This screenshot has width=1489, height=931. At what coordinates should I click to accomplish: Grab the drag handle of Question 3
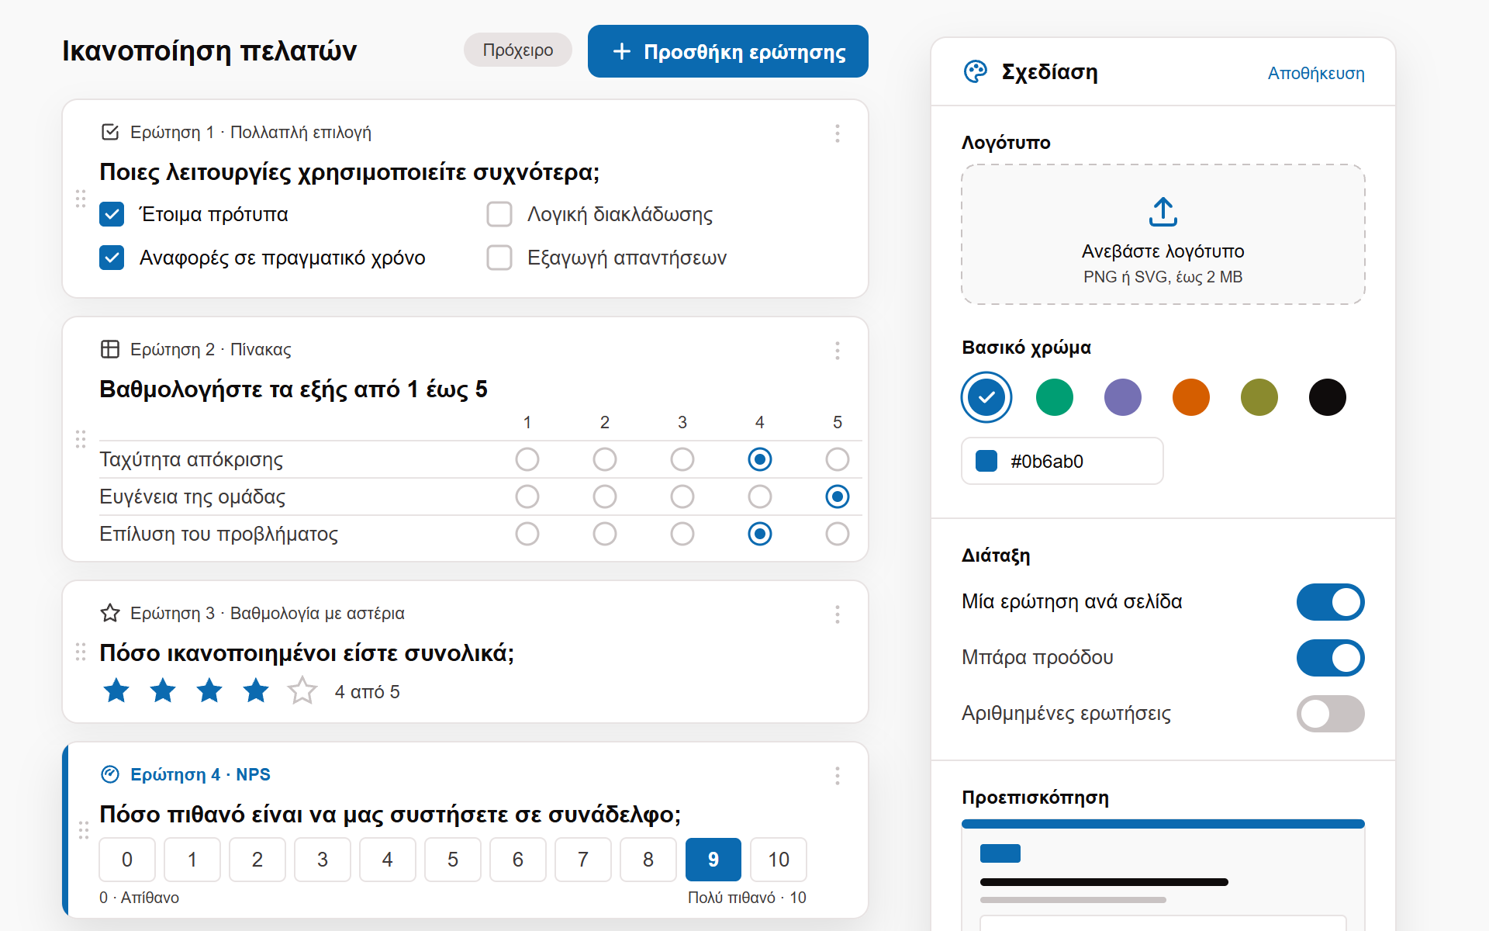tap(81, 652)
